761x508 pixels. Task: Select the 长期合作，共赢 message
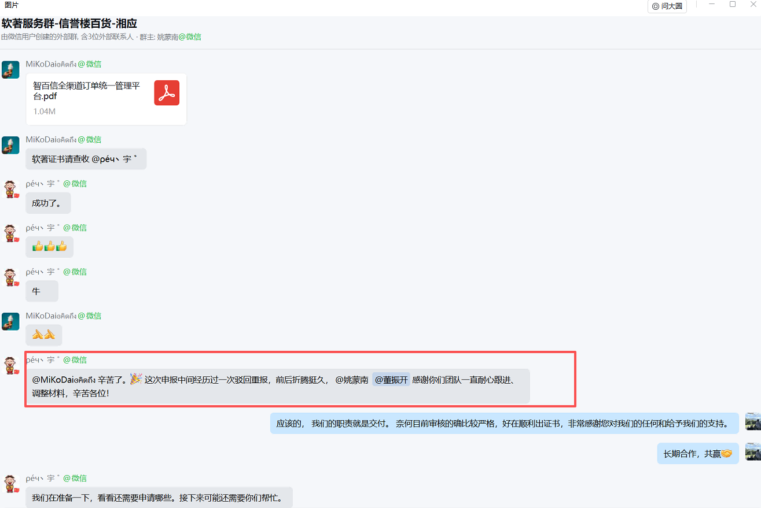tap(698, 453)
